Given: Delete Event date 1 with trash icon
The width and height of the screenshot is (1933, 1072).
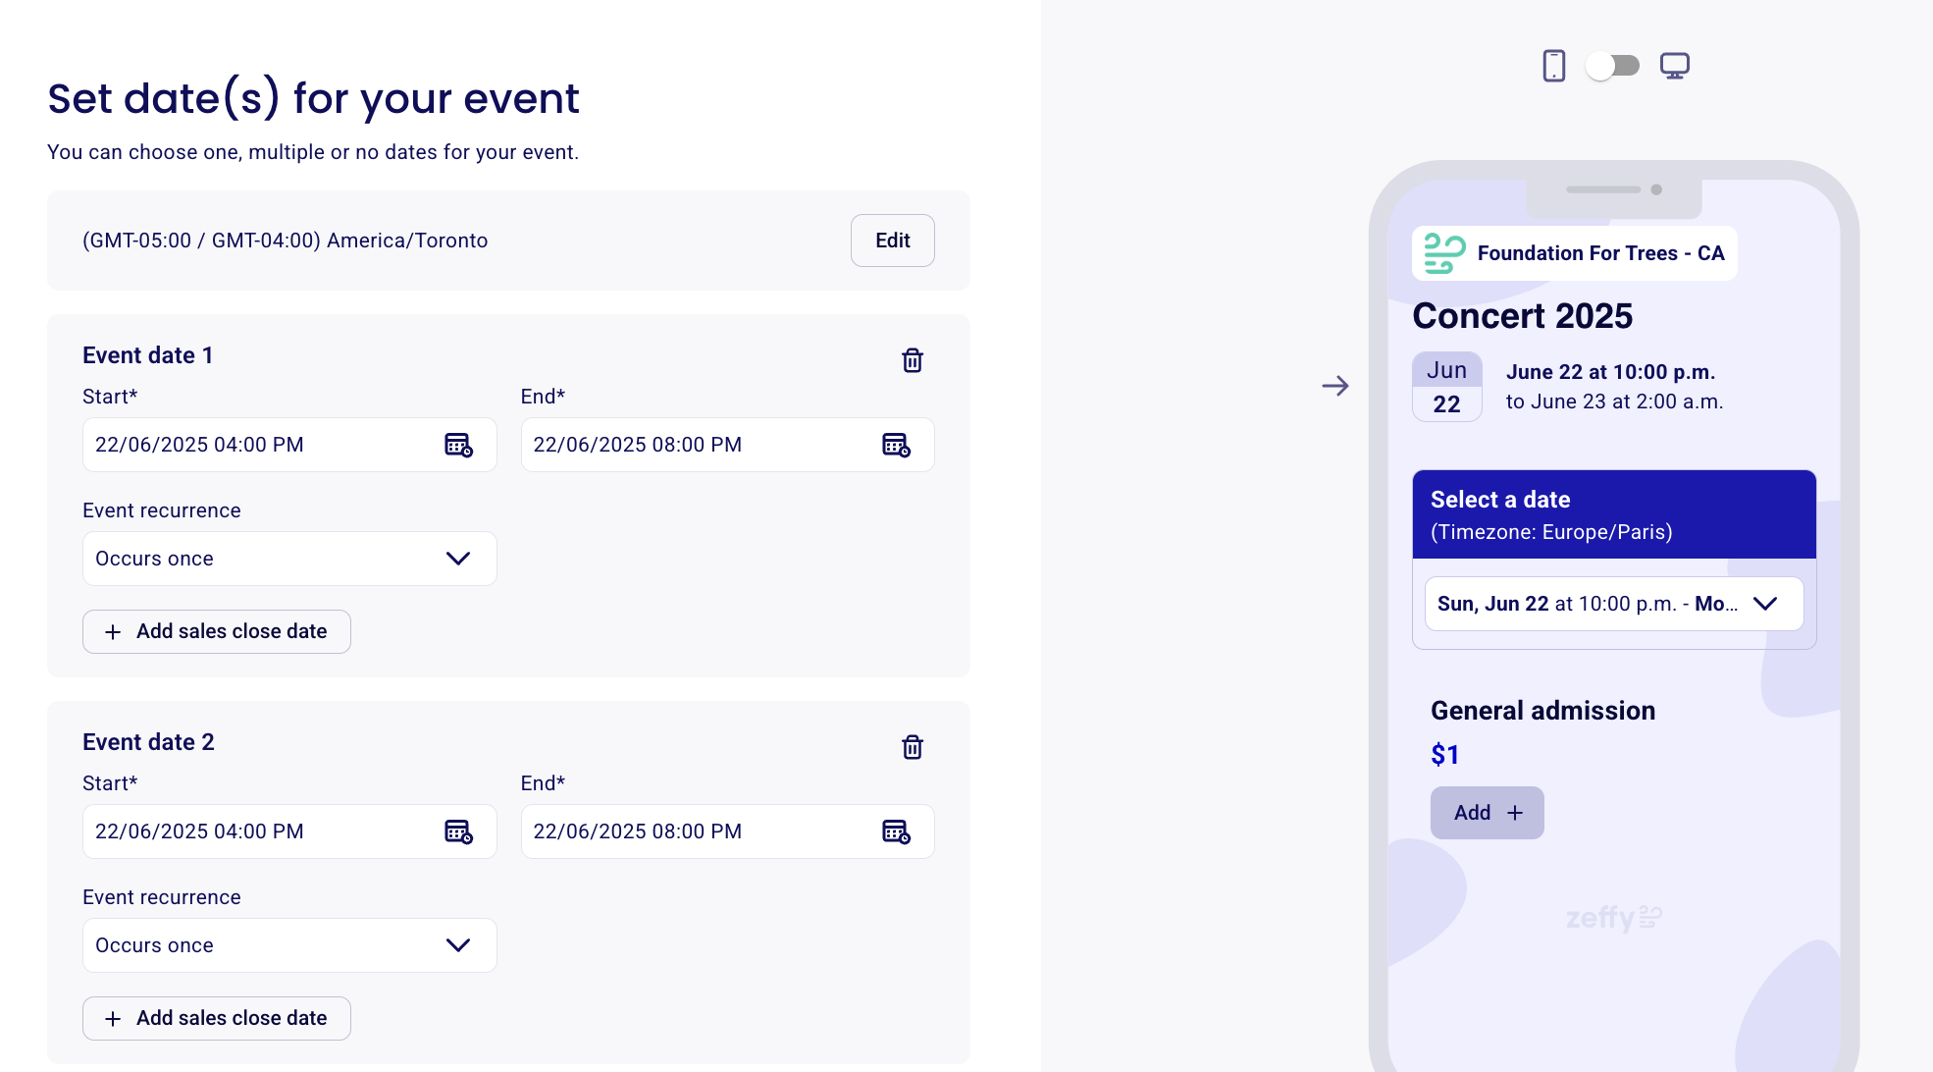Looking at the screenshot, I should click(x=913, y=360).
